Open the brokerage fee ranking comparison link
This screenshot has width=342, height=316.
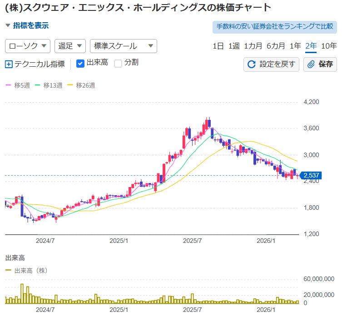[275, 27]
